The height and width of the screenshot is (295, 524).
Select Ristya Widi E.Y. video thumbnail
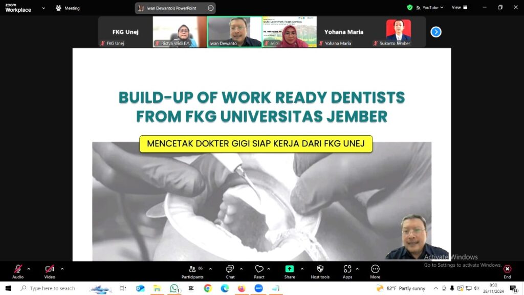pos(180,32)
